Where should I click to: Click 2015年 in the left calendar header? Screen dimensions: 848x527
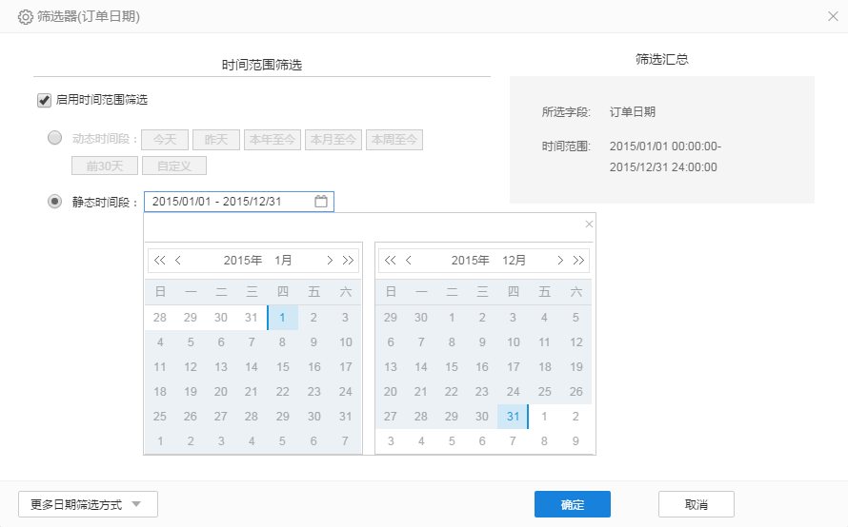(242, 261)
